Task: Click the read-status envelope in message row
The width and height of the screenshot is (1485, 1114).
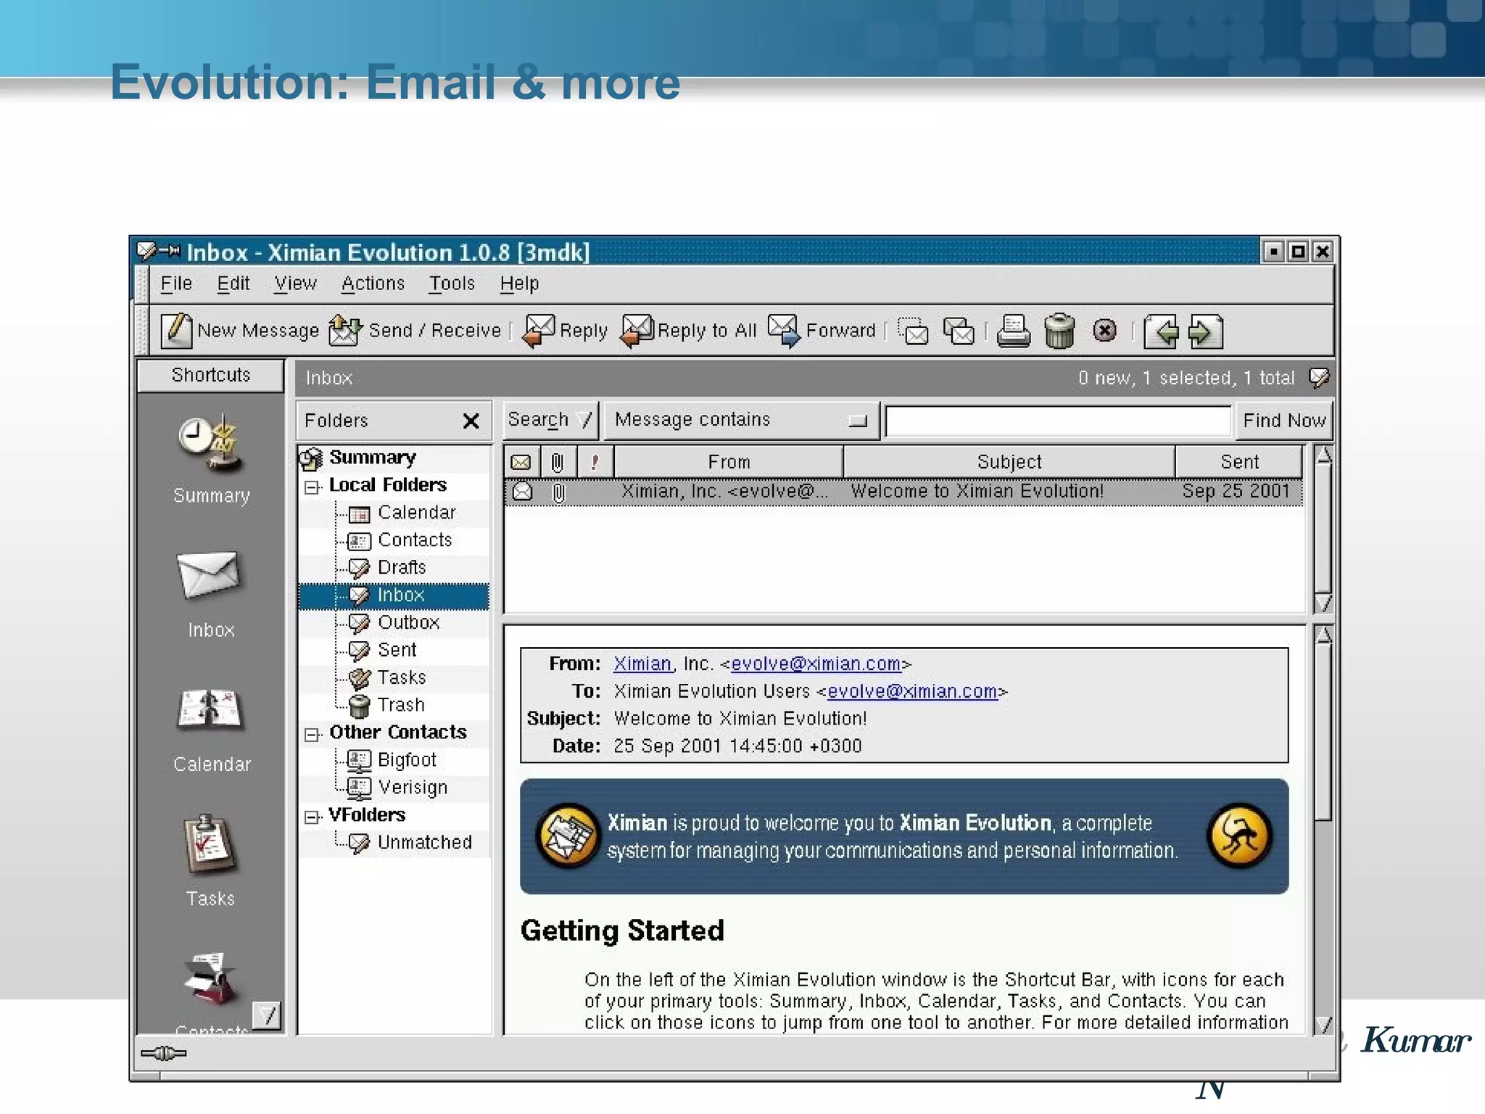Action: [x=522, y=492]
